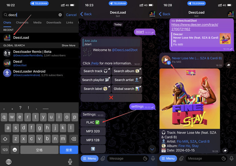Tap the Deezloader Remix avatar icon
236x166 pixels.
pos(7,54)
